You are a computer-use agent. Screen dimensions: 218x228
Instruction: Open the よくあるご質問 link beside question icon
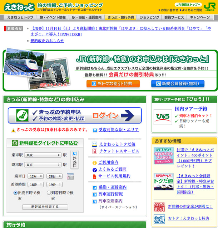click(x=112, y=169)
